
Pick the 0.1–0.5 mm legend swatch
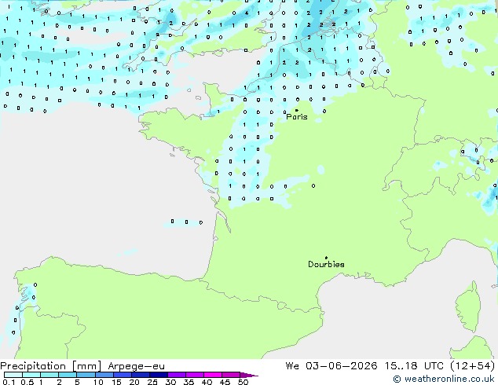(13, 375)
